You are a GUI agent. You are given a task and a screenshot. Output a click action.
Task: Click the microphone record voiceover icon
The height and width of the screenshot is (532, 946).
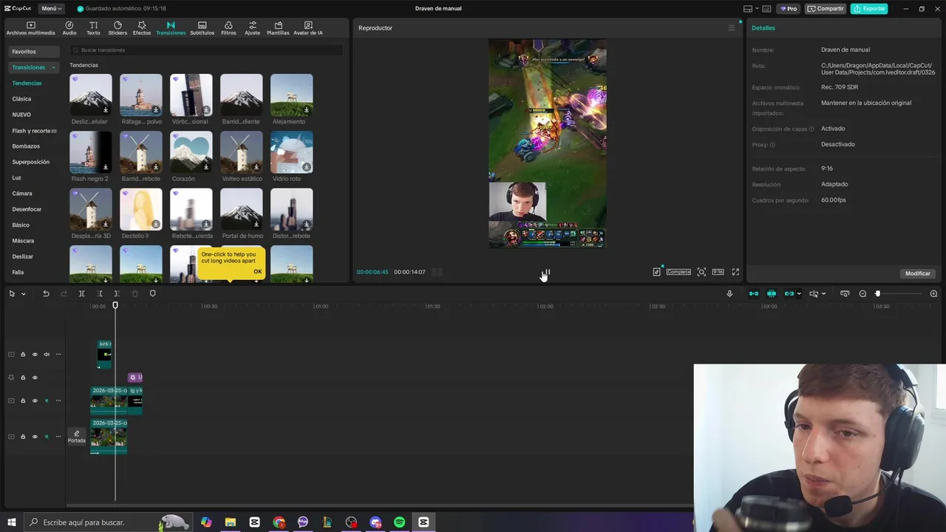[729, 293]
